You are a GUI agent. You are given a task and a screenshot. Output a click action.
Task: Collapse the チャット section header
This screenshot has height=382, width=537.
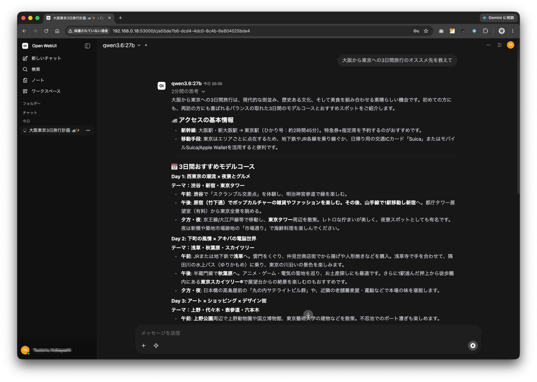(x=30, y=113)
